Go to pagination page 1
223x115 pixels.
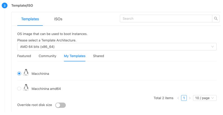coord(184,98)
